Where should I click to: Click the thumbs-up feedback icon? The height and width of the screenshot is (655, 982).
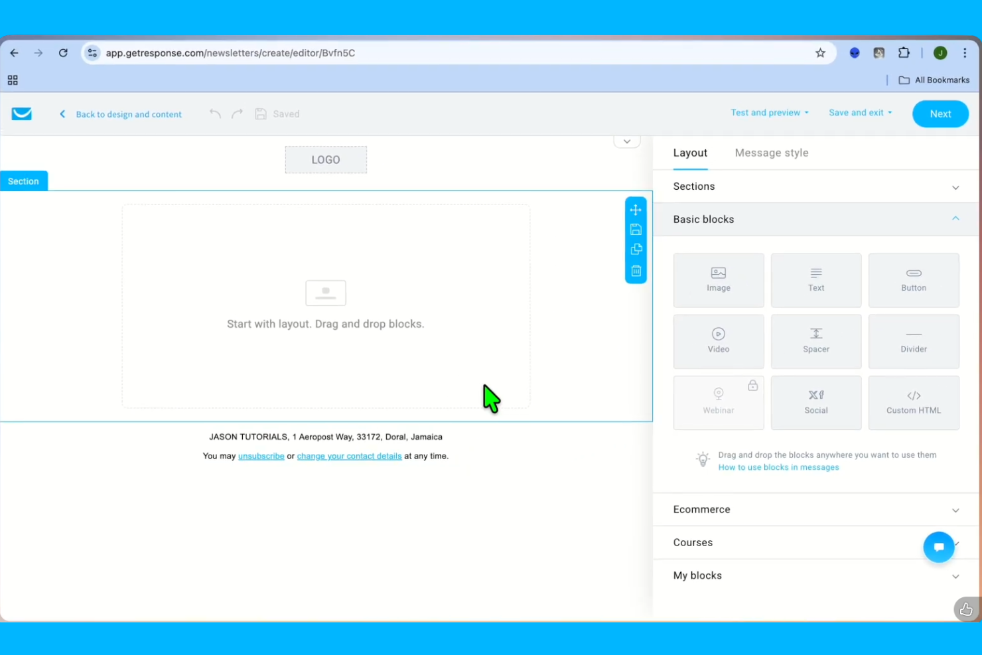tap(966, 609)
